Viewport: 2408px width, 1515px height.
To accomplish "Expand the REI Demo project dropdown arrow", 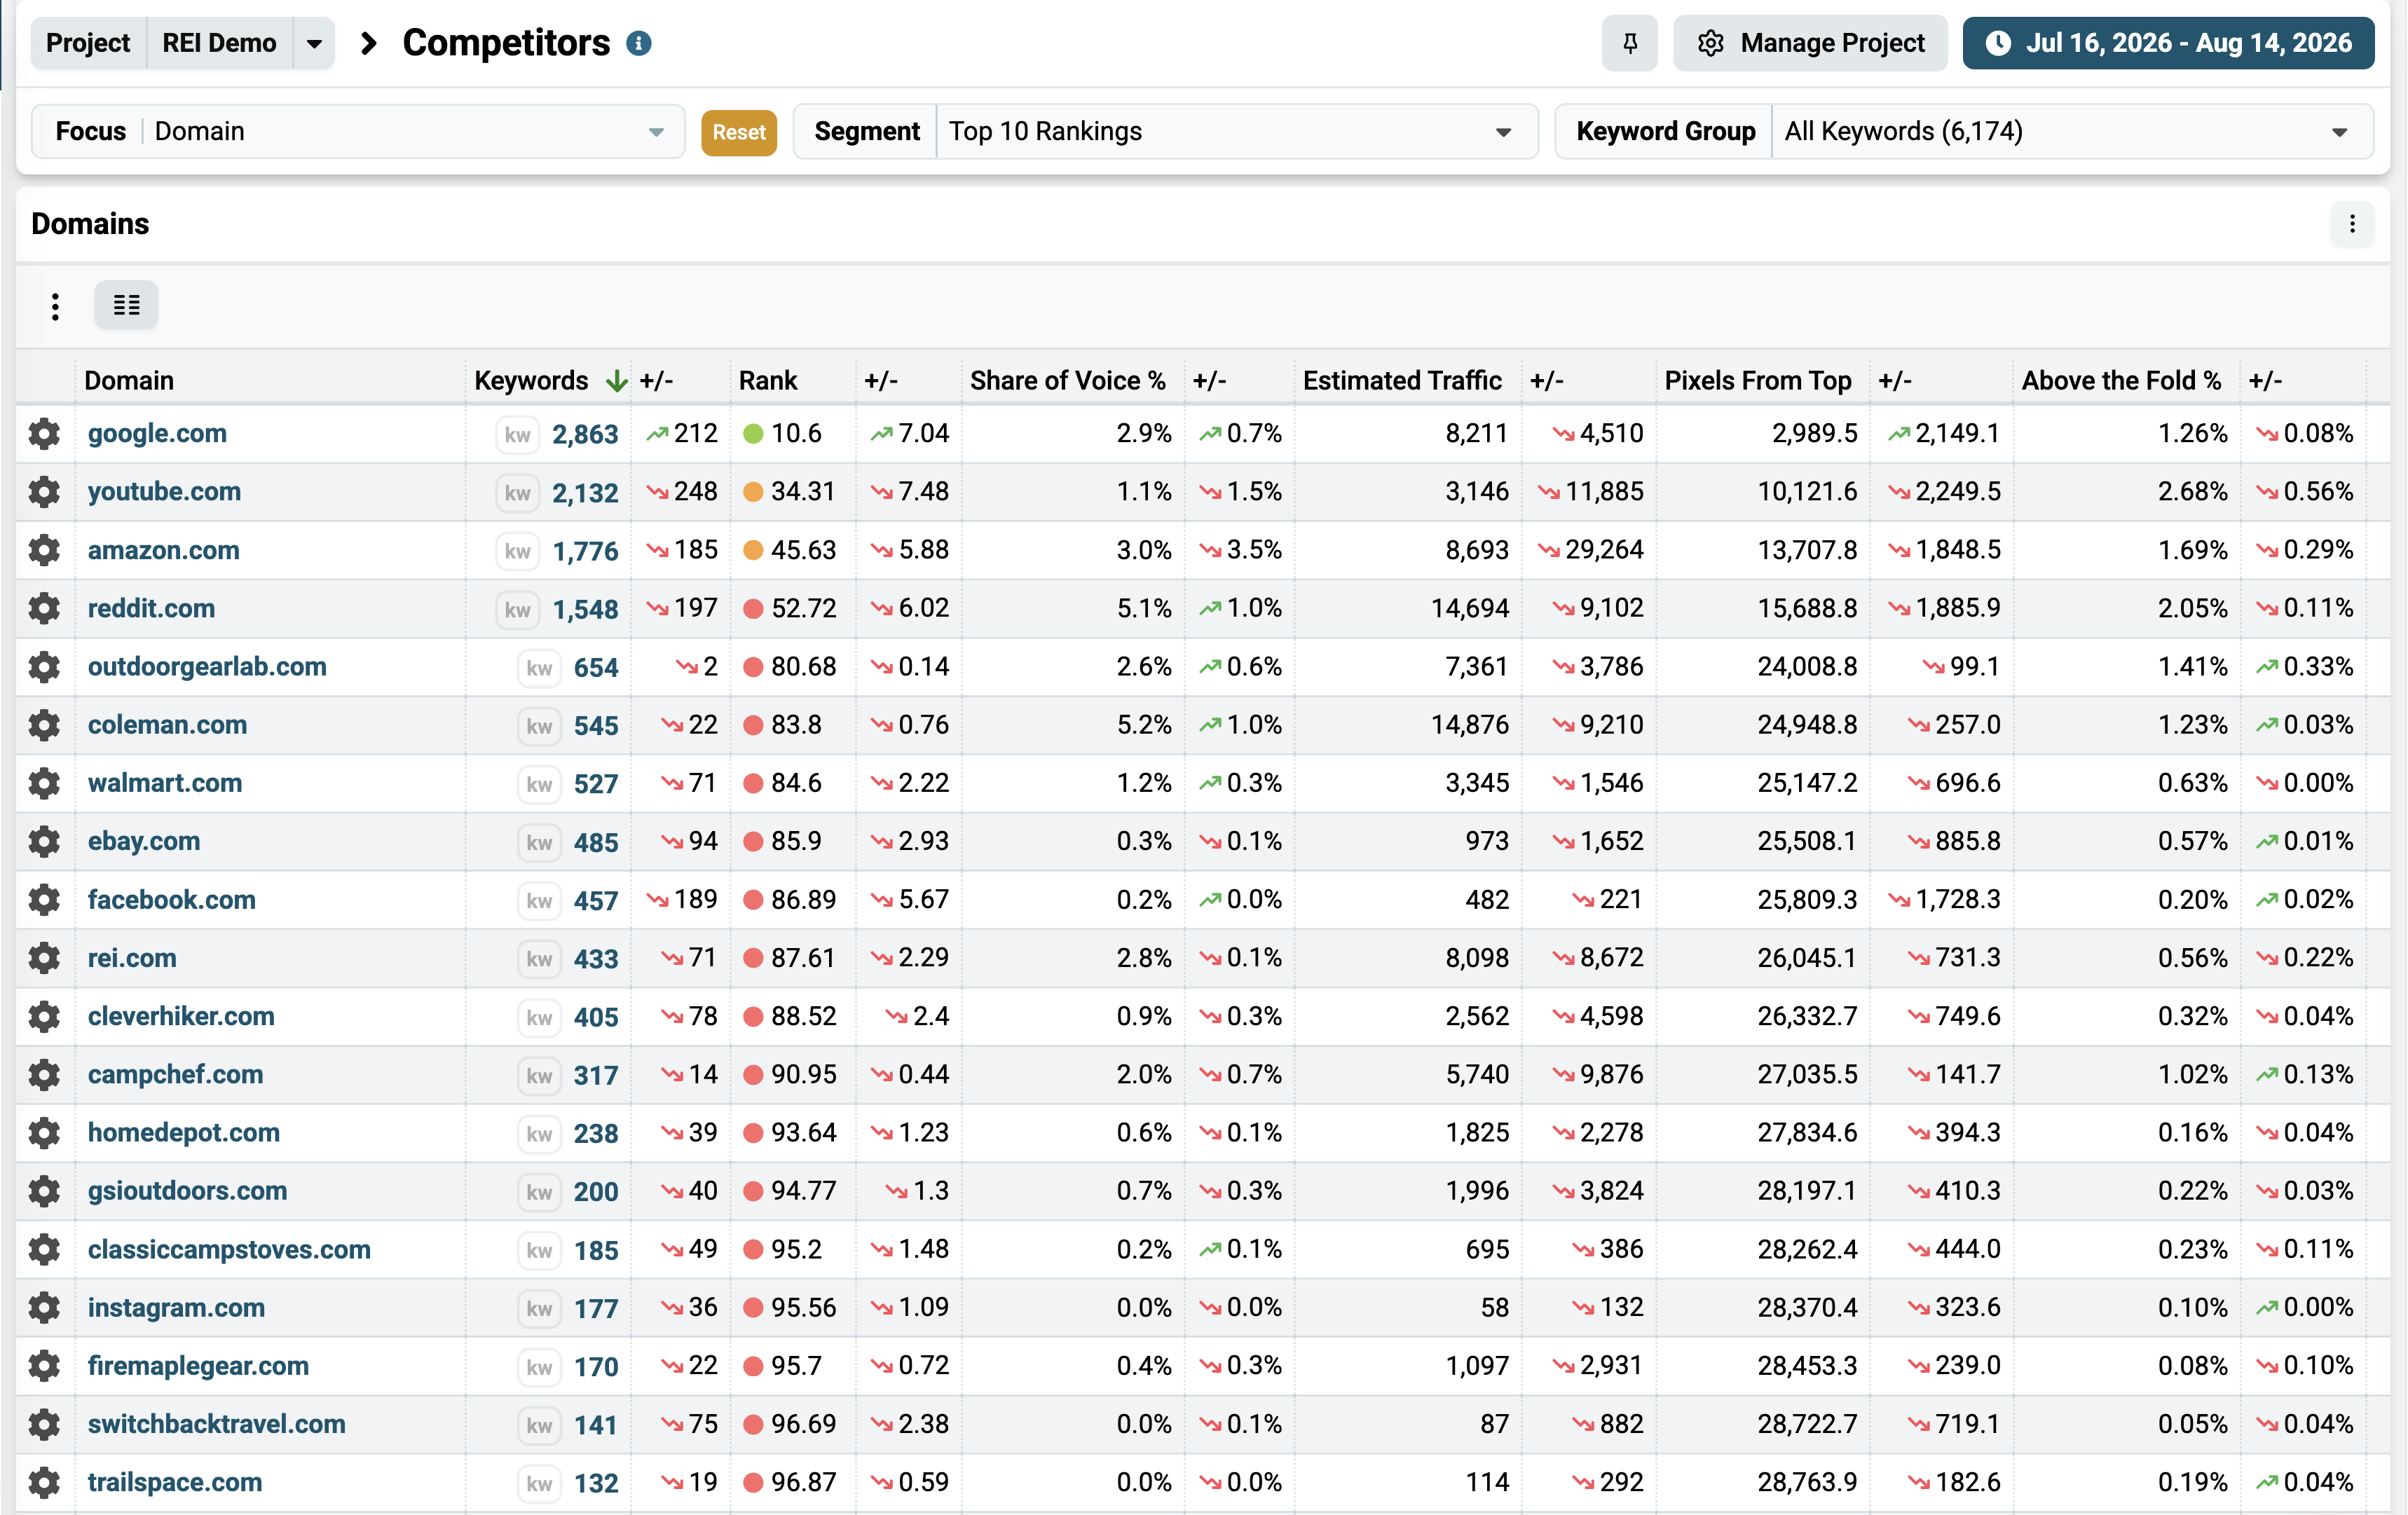I will pyautogui.click(x=314, y=44).
